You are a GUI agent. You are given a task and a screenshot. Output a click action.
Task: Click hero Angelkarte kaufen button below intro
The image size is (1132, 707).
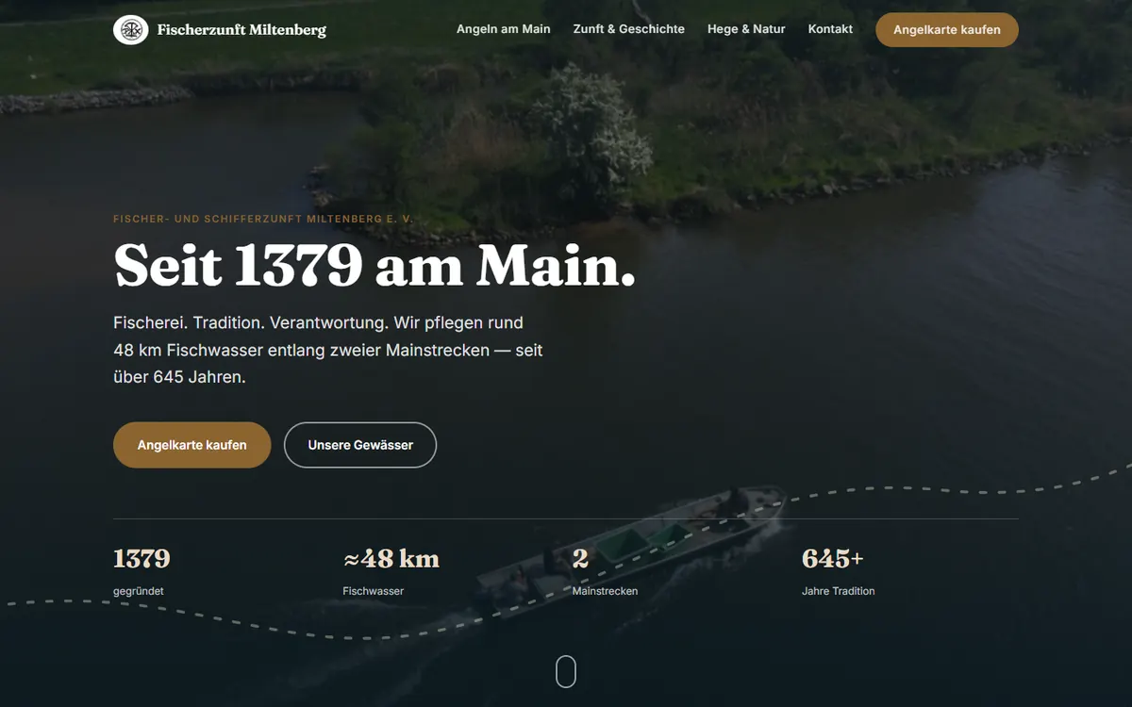[192, 445]
